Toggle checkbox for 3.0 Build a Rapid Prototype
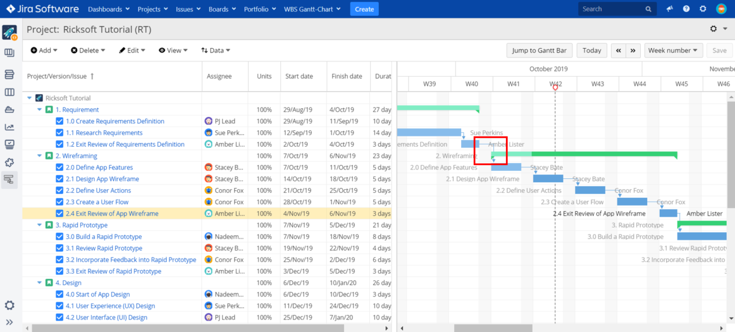Screen dimensions: 735x332 (x=60, y=237)
